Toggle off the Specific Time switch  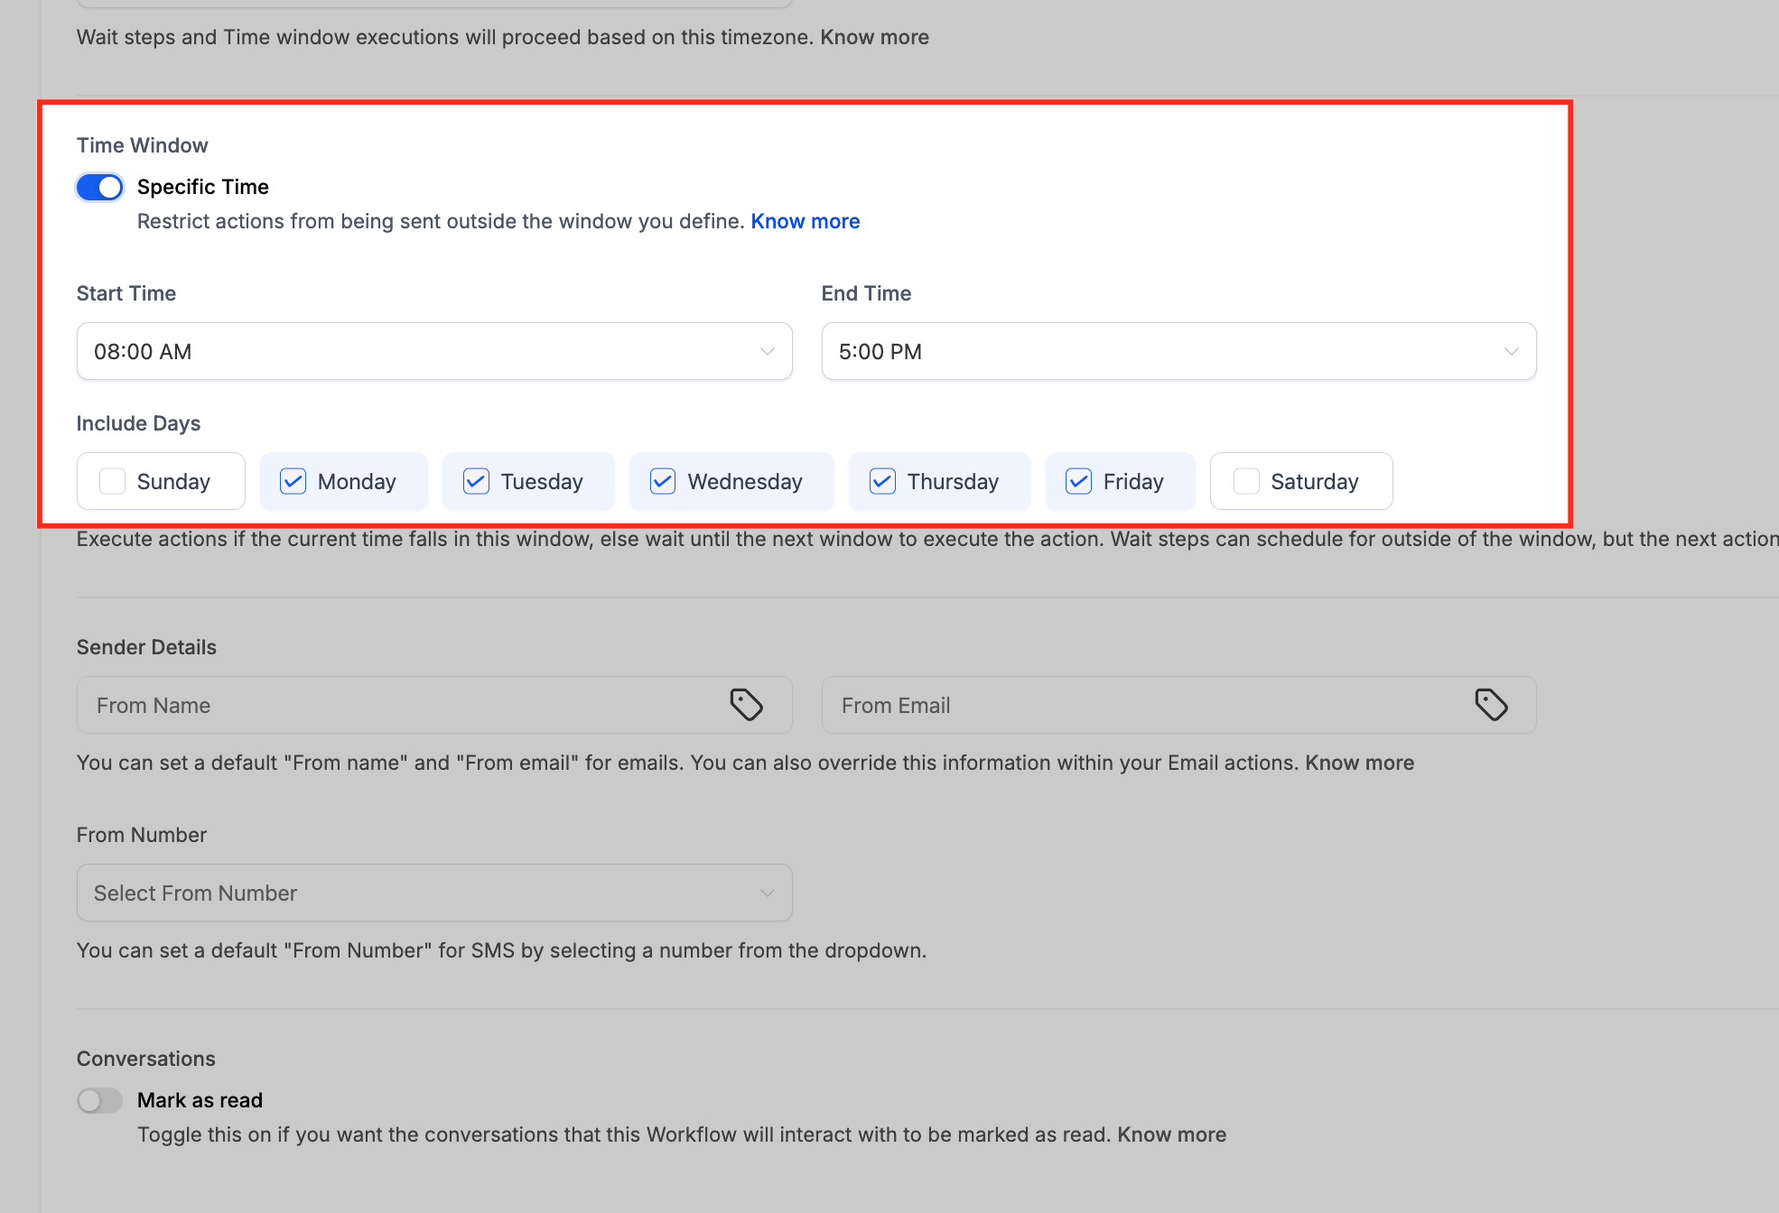point(99,187)
